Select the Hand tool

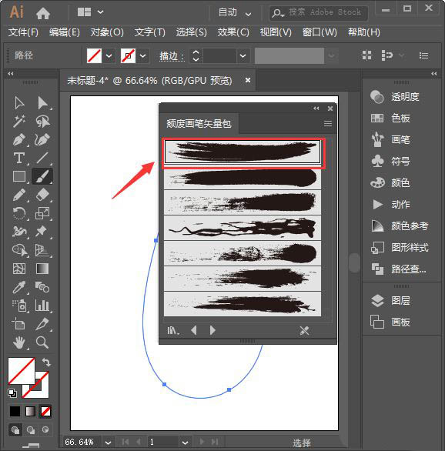[19, 342]
